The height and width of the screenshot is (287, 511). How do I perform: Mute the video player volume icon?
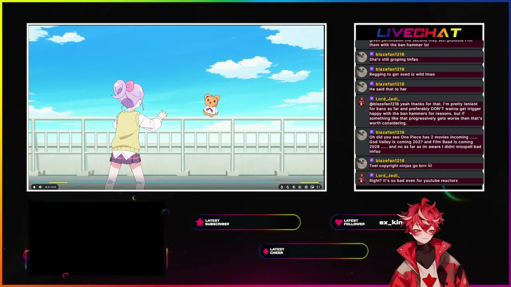coord(40,187)
